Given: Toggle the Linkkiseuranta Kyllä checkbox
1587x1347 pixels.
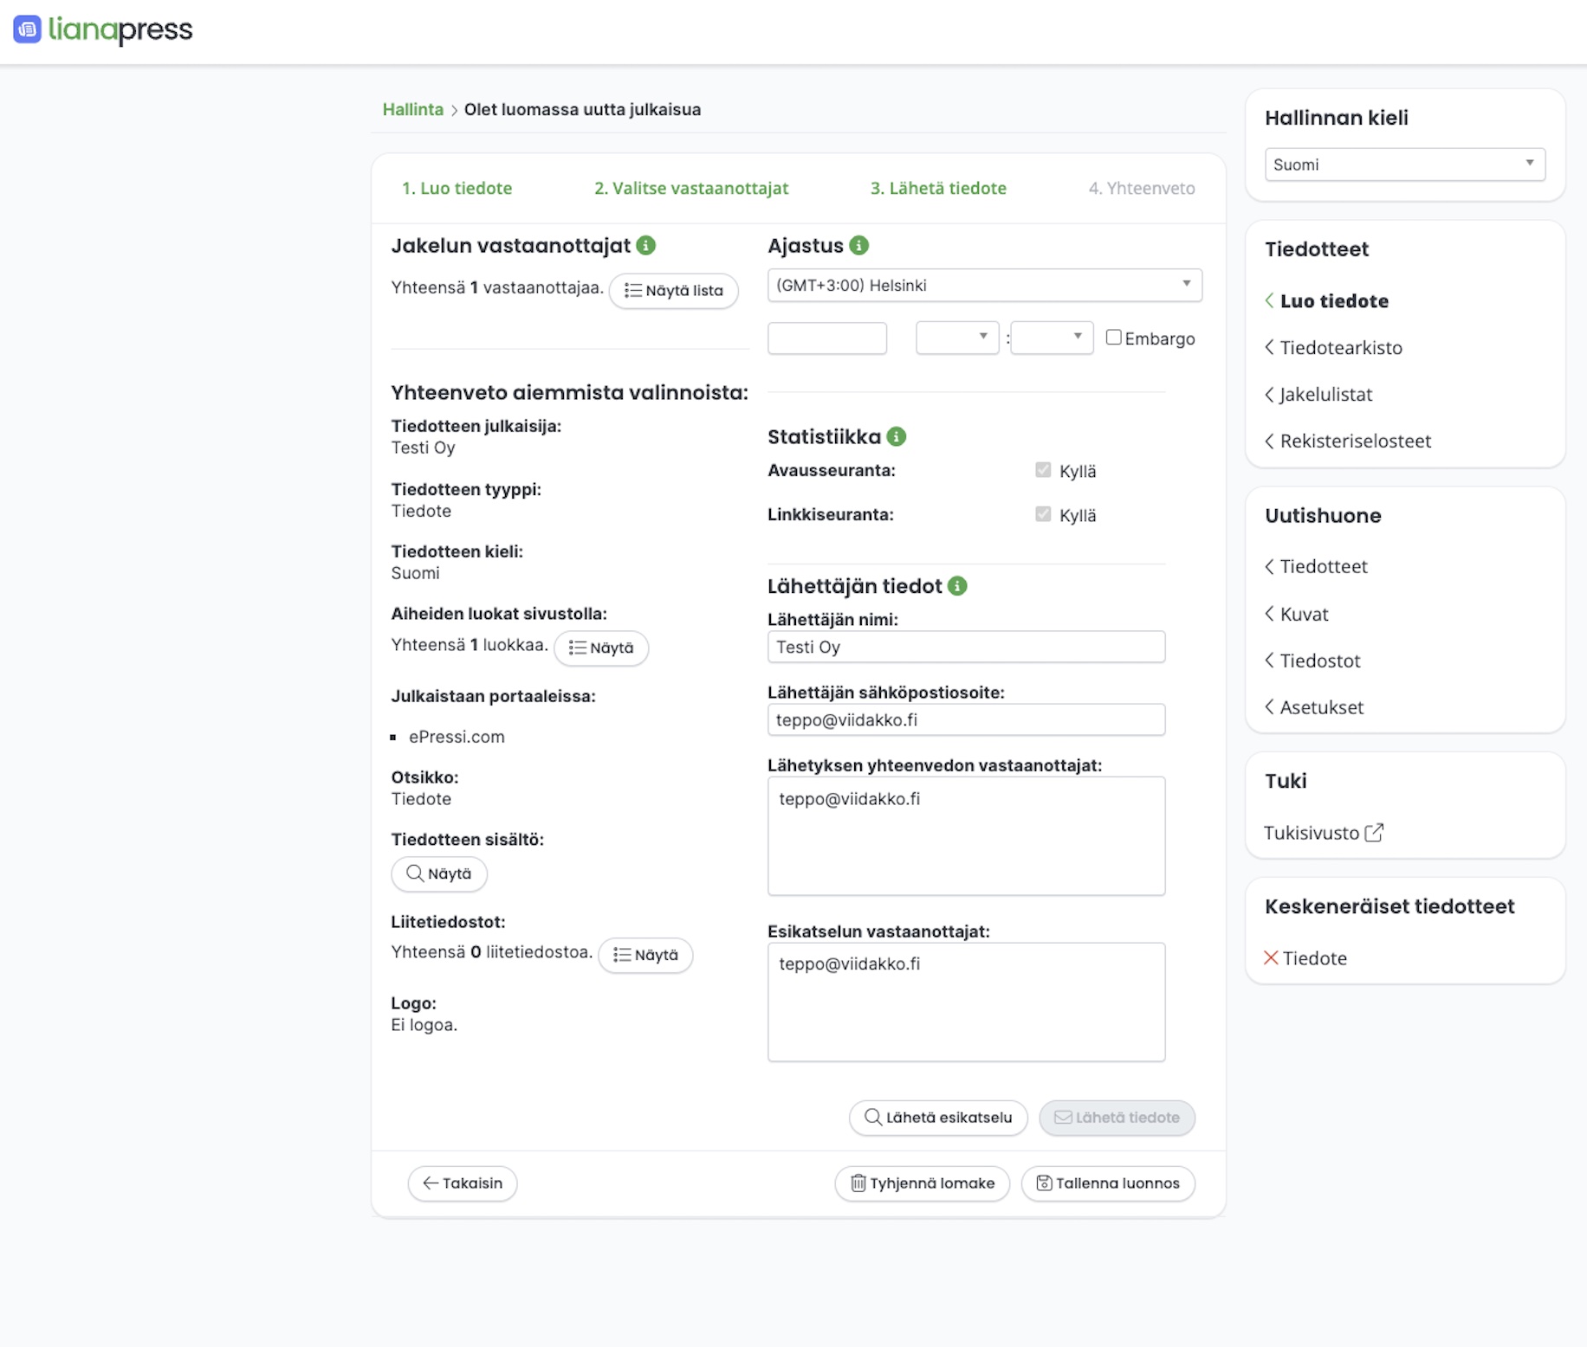Looking at the screenshot, I should coord(1043,514).
